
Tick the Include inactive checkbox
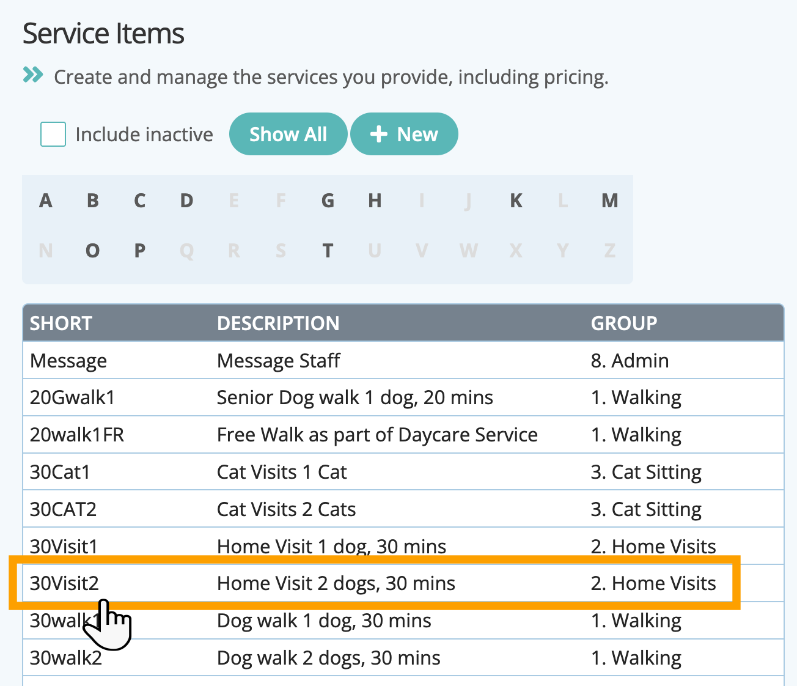tap(53, 135)
